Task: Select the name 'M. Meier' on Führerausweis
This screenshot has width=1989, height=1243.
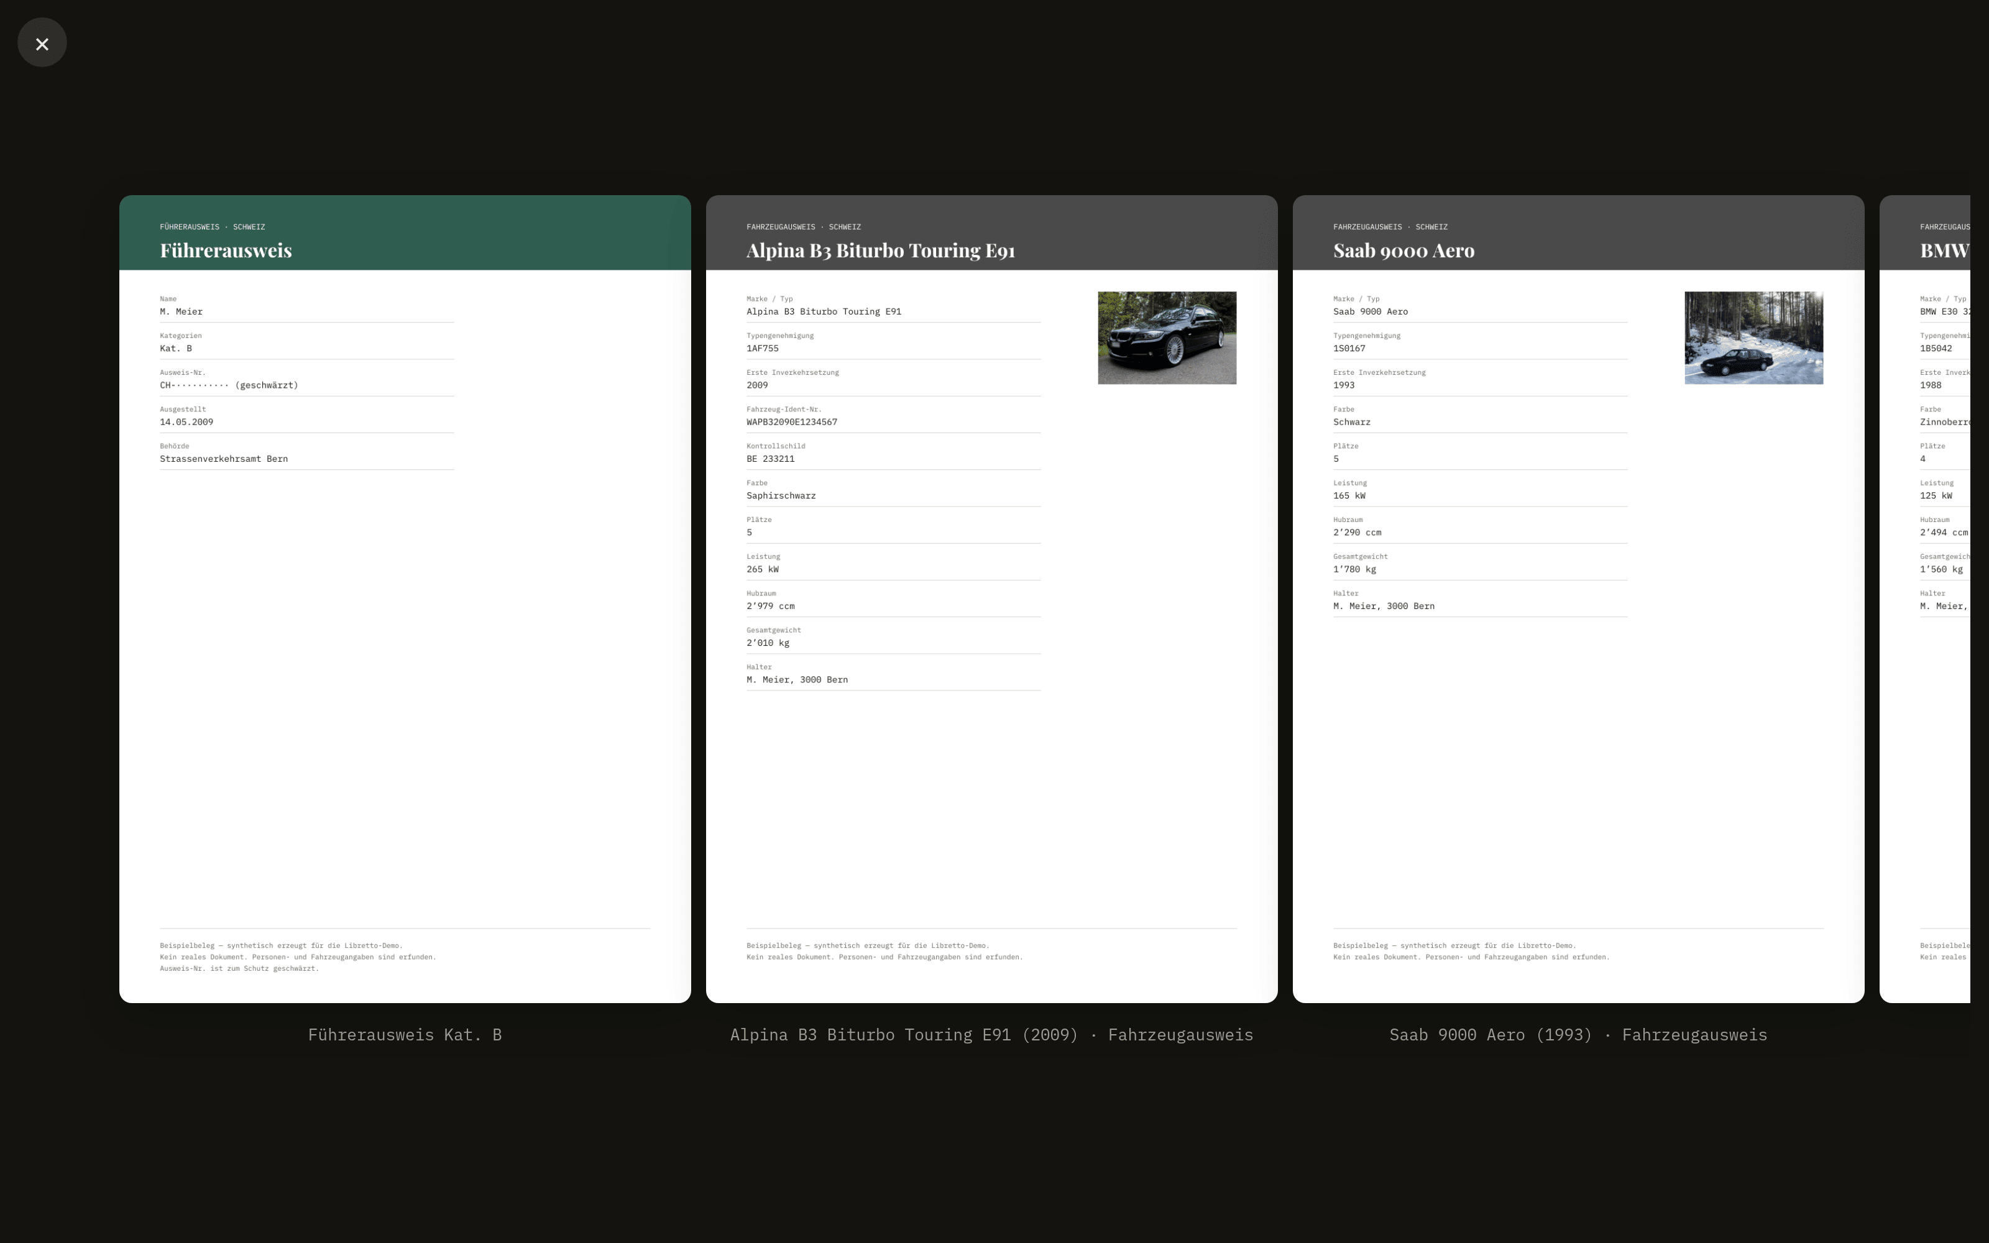Action: pos(181,311)
